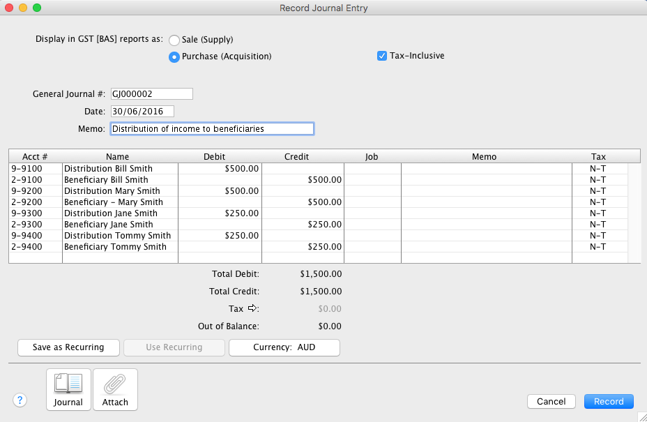Select the Purchase (Acquisition) radio button

click(x=174, y=57)
